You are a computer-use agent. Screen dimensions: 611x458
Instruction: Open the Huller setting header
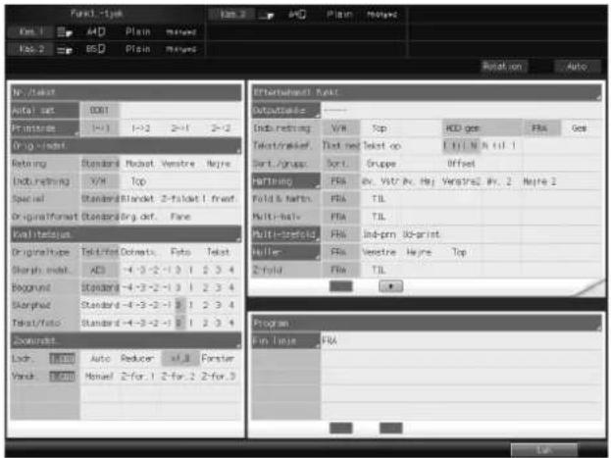[x=286, y=252]
